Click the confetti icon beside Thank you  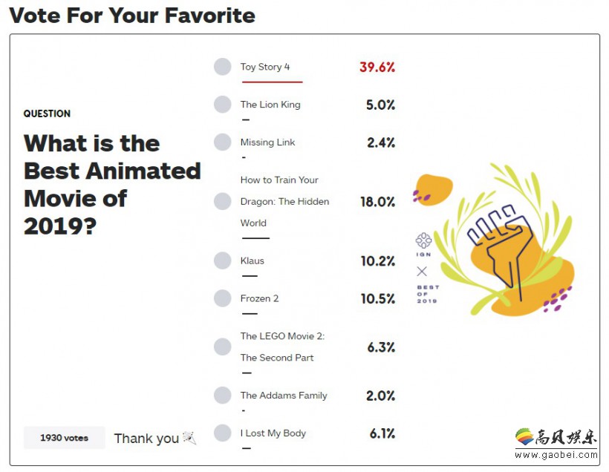pyautogui.click(x=189, y=438)
